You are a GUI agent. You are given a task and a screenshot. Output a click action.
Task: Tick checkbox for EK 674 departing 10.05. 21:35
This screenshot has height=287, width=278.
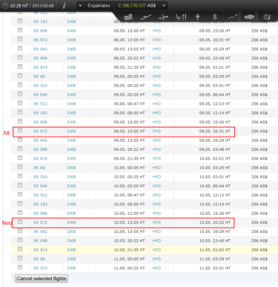click(20, 249)
